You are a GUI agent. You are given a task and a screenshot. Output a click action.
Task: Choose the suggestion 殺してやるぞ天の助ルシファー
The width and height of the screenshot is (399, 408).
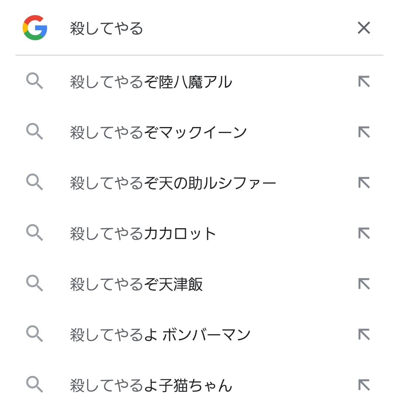pyautogui.click(x=173, y=183)
